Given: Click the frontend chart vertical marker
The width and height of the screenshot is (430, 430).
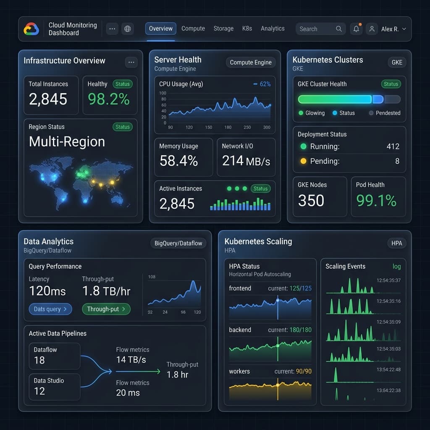Looking at the screenshot, I should click(278, 307).
